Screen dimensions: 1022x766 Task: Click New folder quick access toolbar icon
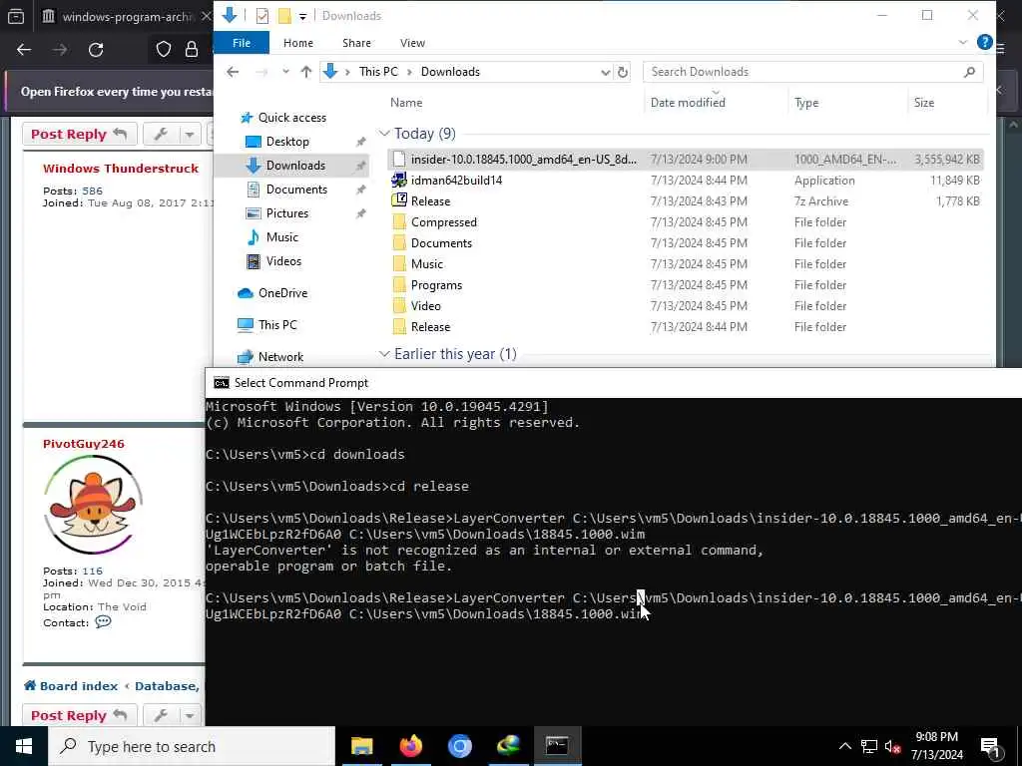tap(284, 16)
